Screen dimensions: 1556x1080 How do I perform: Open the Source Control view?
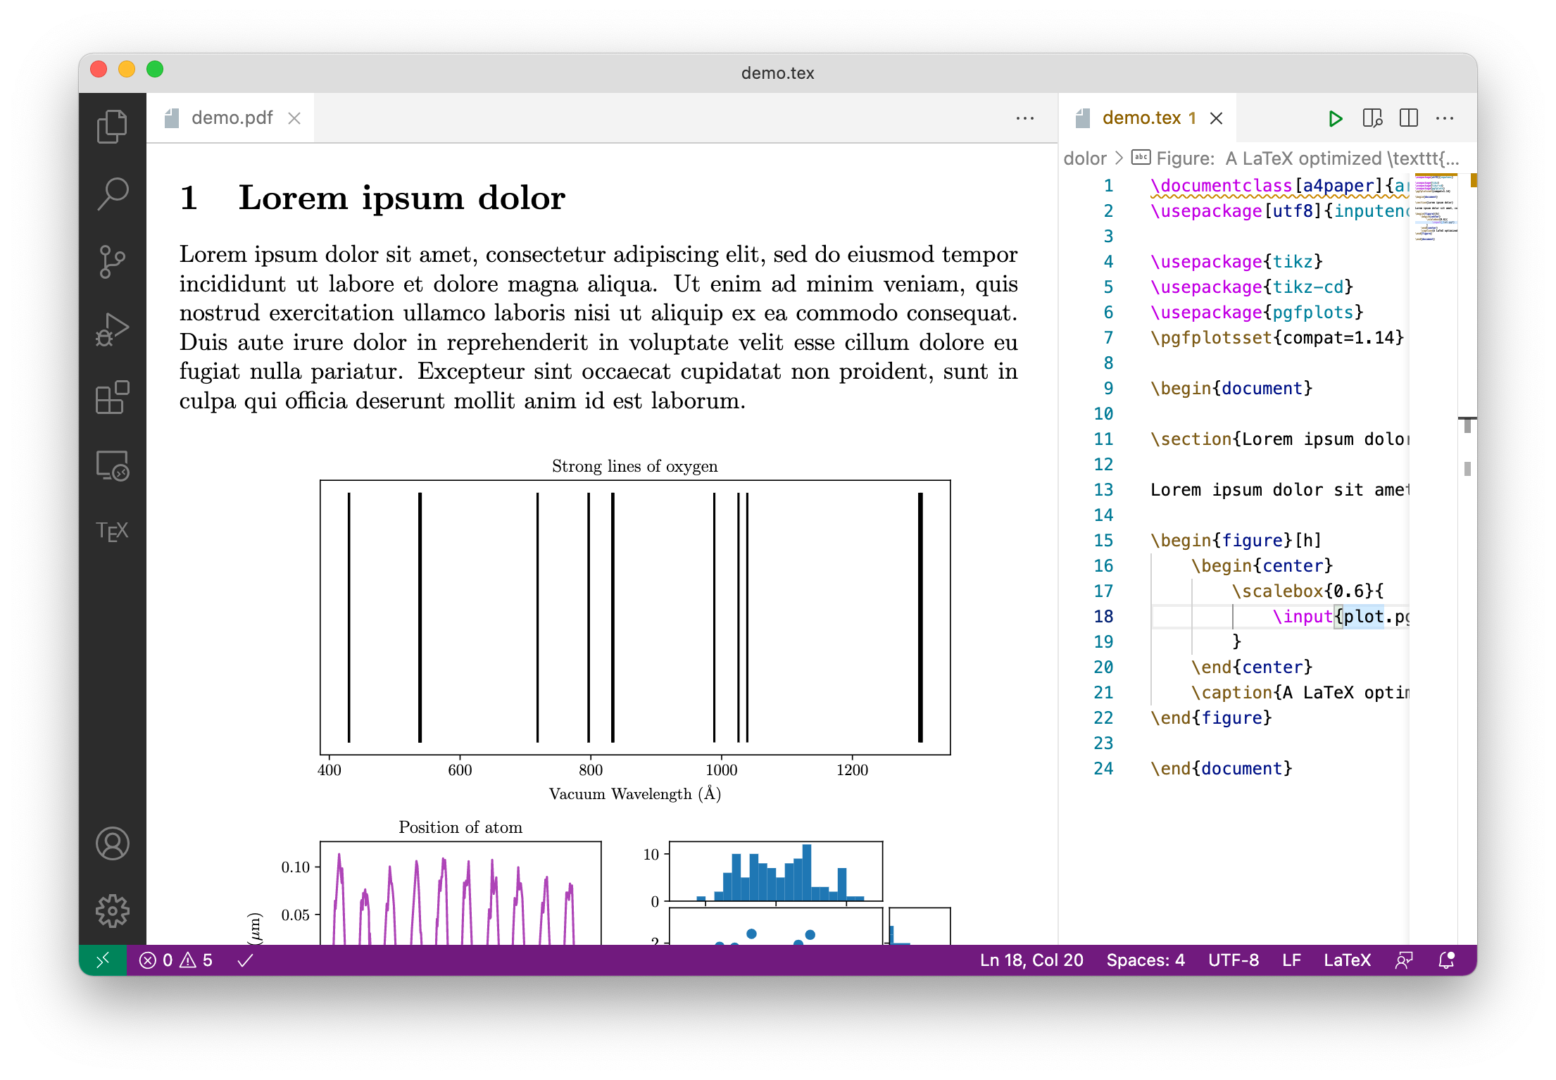(112, 262)
